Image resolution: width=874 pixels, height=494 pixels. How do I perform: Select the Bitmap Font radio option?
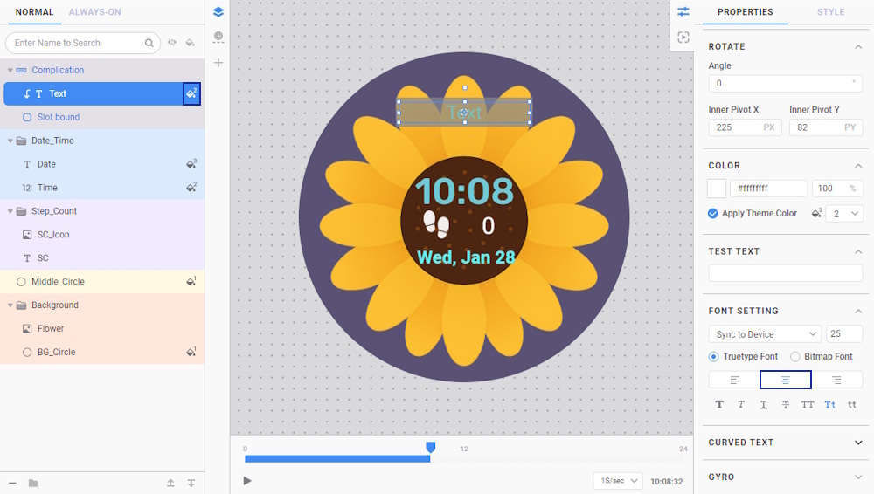coord(795,357)
